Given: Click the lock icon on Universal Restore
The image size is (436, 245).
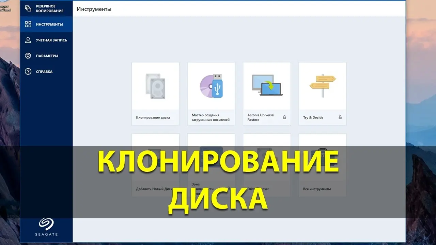Looking at the screenshot, I should coord(284,117).
